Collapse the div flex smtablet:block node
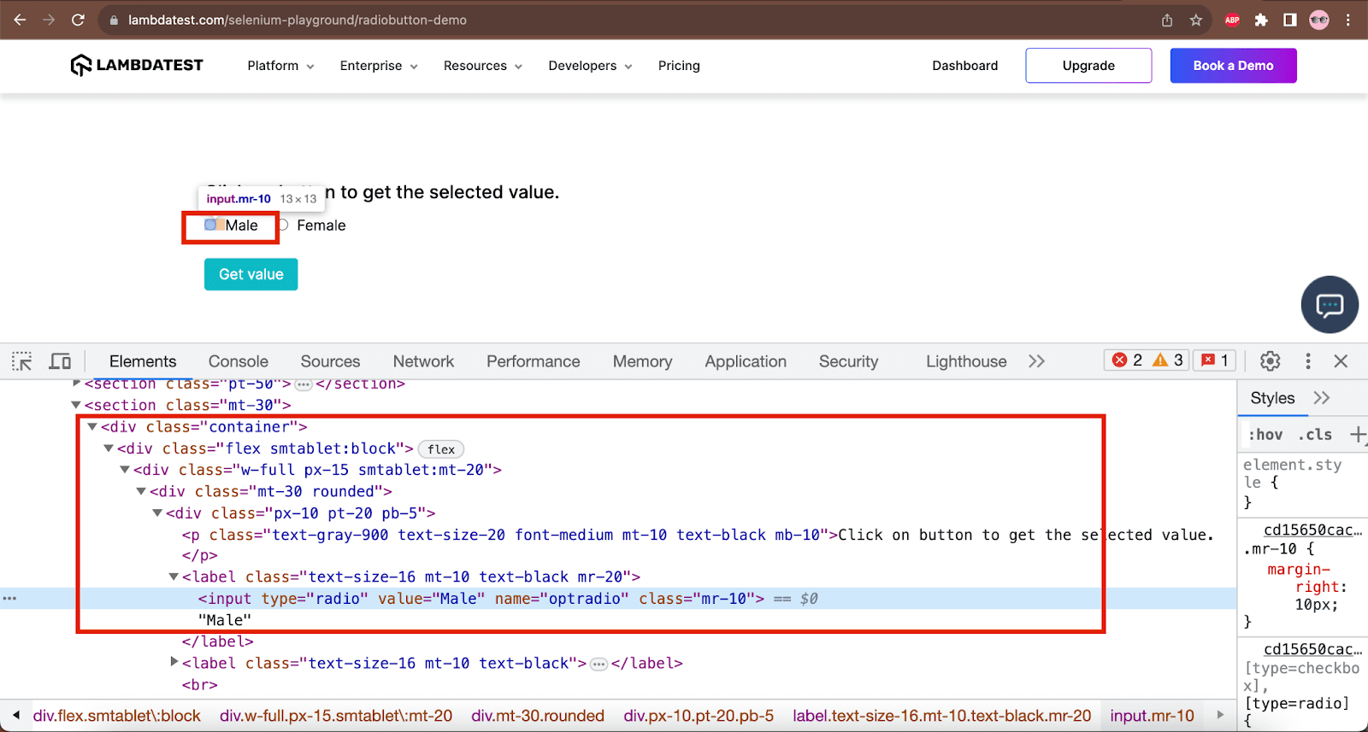The image size is (1368, 732). [109, 448]
